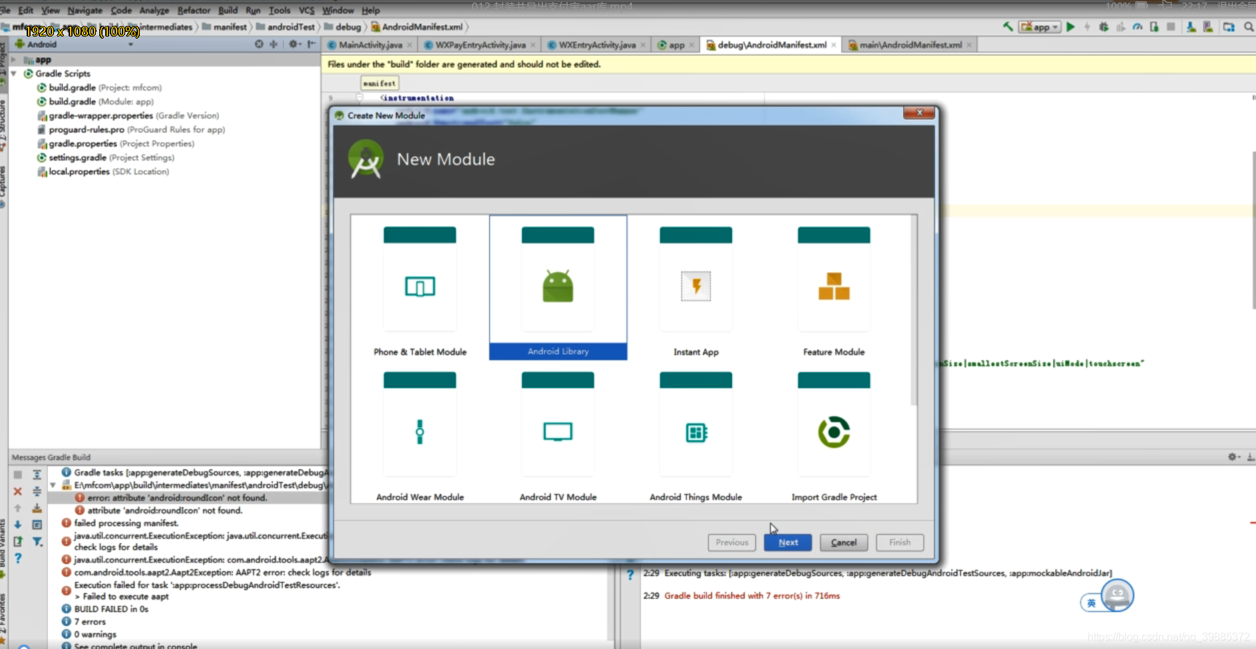The image size is (1256, 649).
Task: Collapse the Gradle Scripts tree node
Action: tap(14, 73)
